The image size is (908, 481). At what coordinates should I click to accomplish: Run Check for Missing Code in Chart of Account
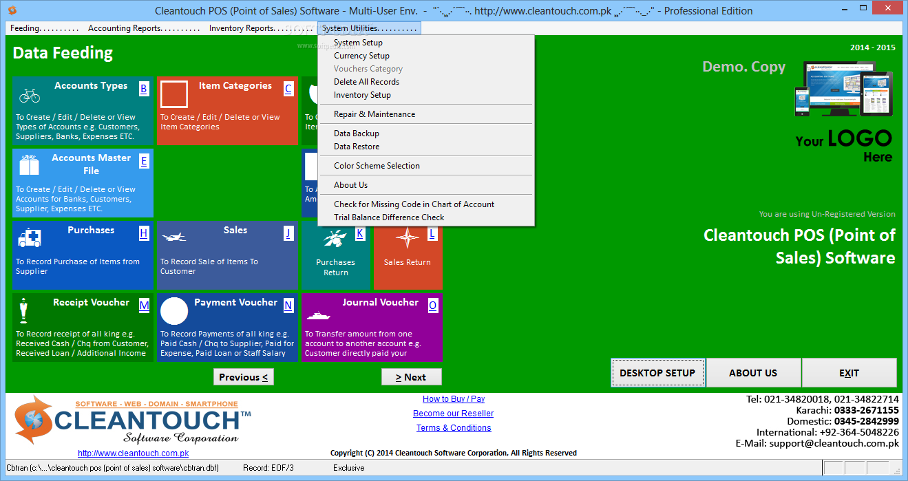pyautogui.click(x=426, y=204)
